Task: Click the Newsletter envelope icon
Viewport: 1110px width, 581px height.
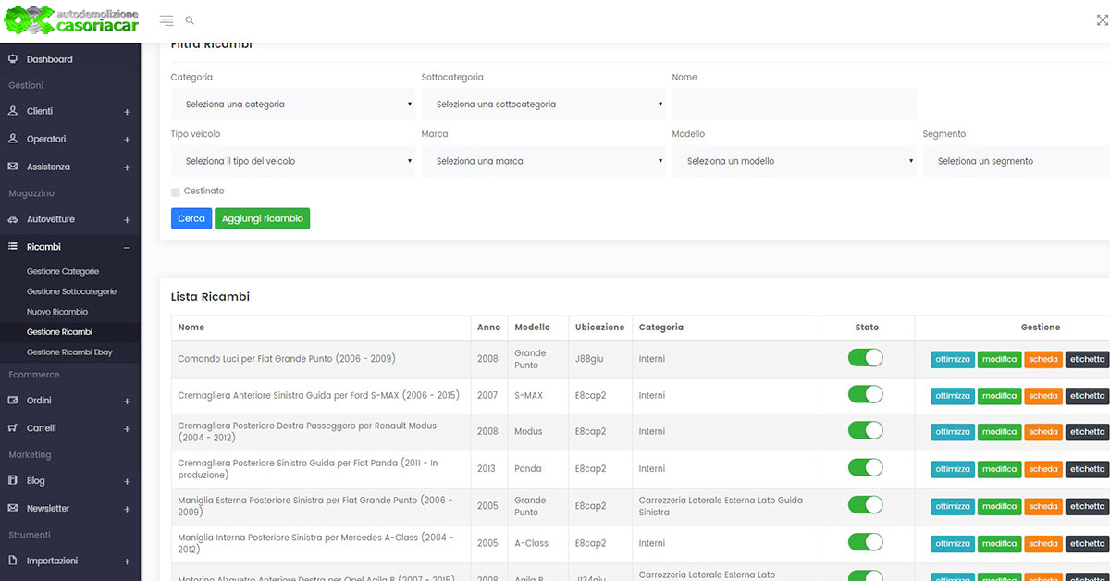Action: 13,509
